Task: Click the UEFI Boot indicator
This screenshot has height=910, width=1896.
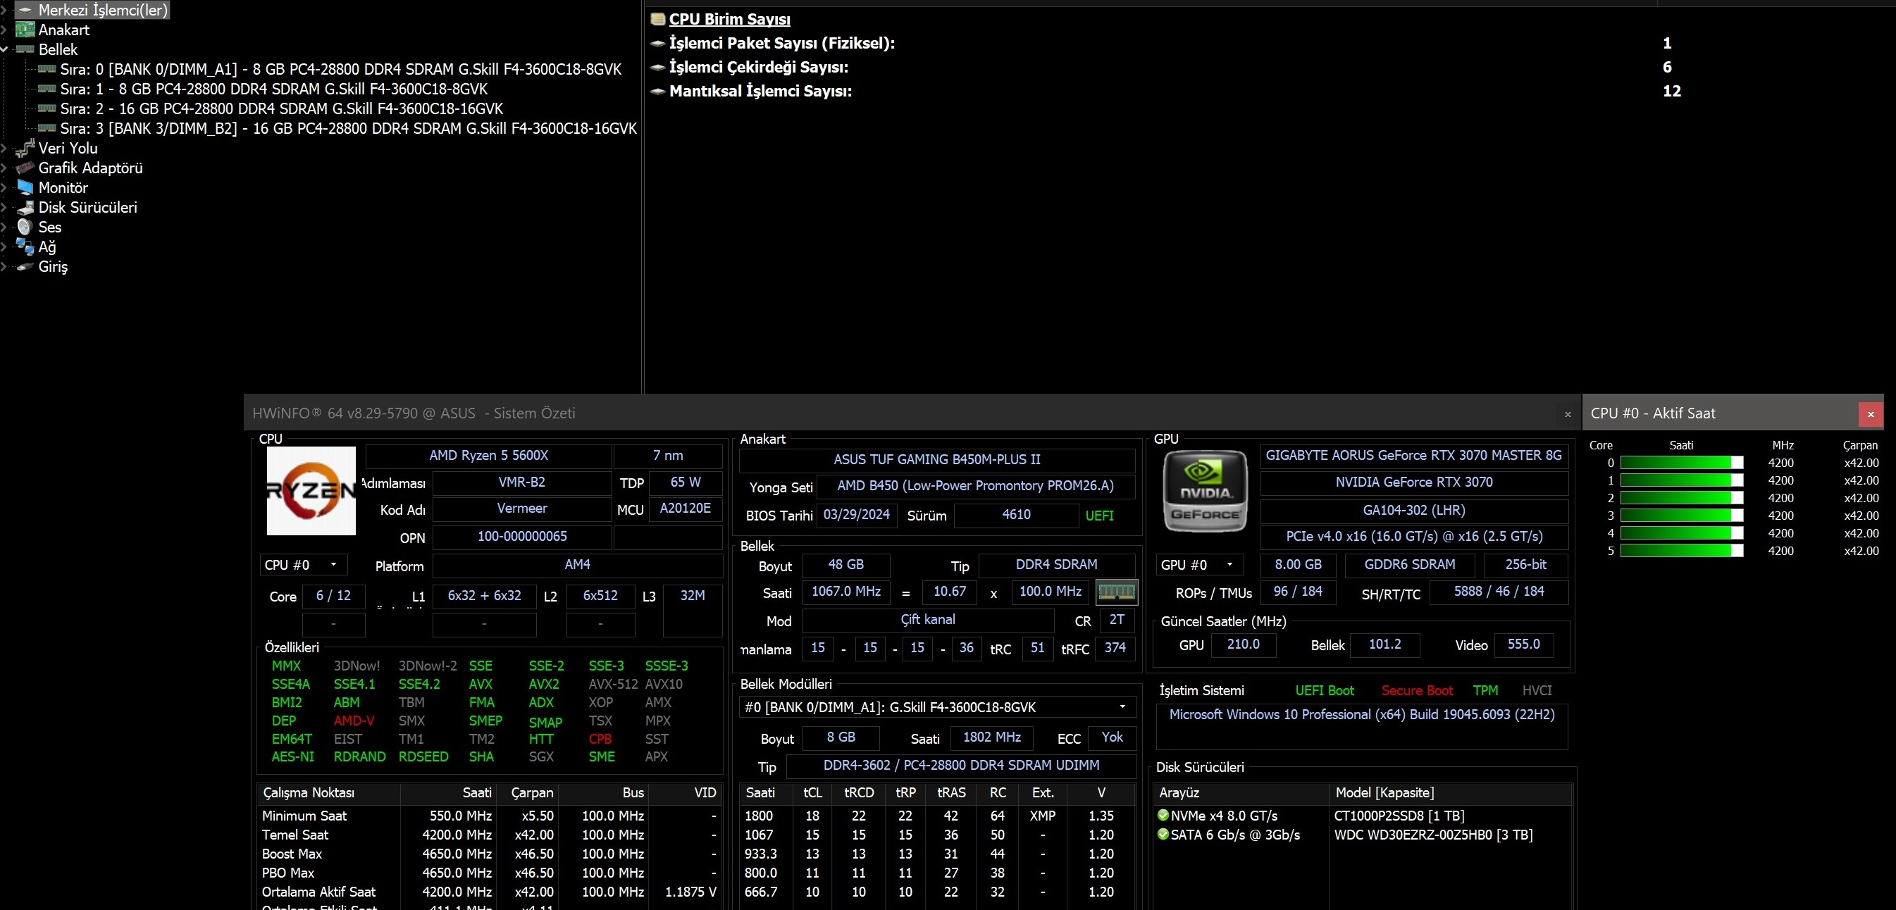Action: 1324,691
